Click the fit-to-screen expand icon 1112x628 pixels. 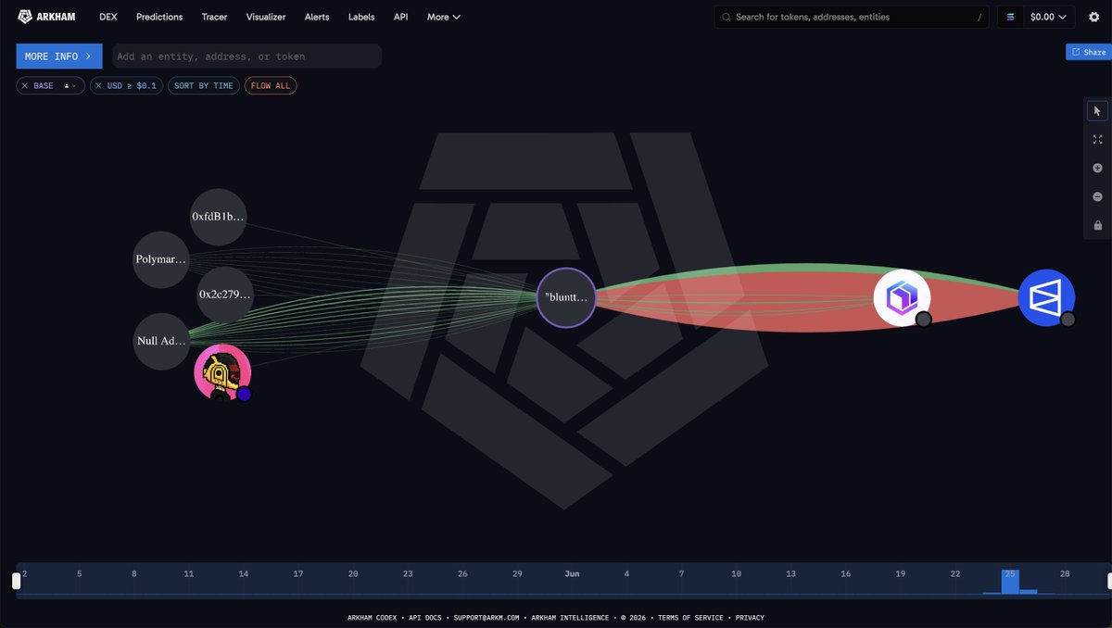tap(1097, 139)
